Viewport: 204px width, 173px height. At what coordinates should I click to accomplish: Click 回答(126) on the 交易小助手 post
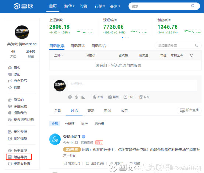[x=95, y=163]
